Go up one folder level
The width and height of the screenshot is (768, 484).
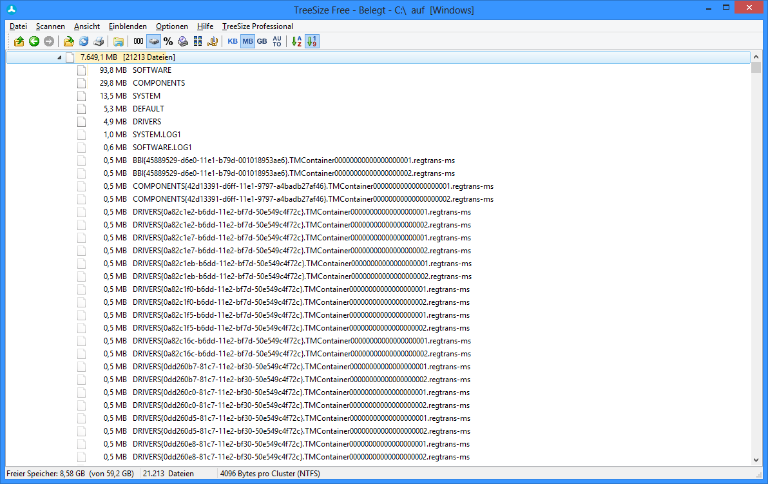click(19, 42)
